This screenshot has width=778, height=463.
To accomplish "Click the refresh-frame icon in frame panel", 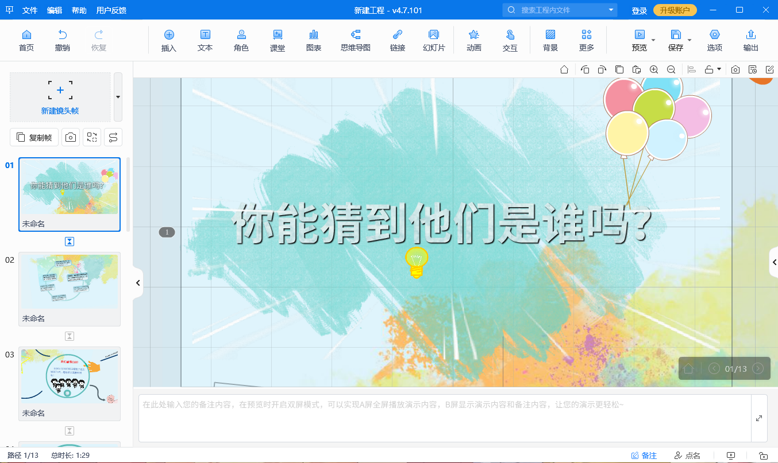I will [92, 137].
